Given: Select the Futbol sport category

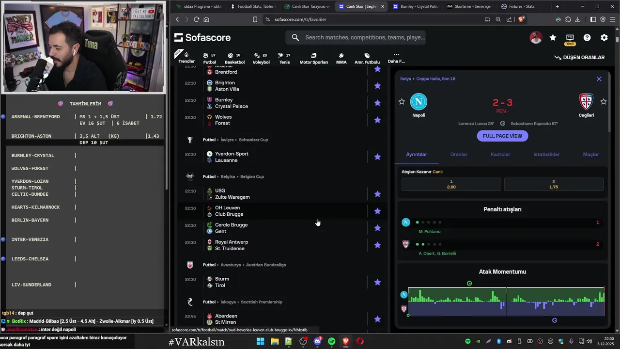Looking at the screenshot, I should point(210,58).
